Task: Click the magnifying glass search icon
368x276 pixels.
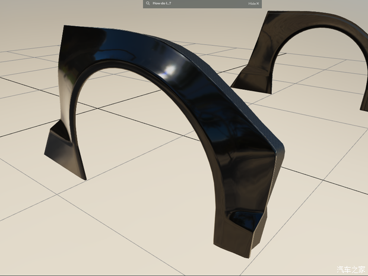Action: 148,4
